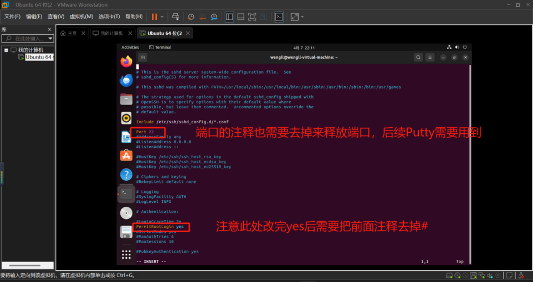Click the terminal search button
The height and width of the screenshot is (282, 533).
point(418,58)
